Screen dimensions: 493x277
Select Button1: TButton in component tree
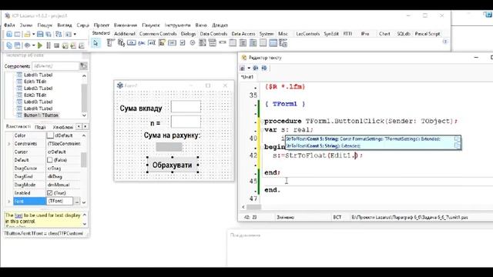tap(41, 115)
